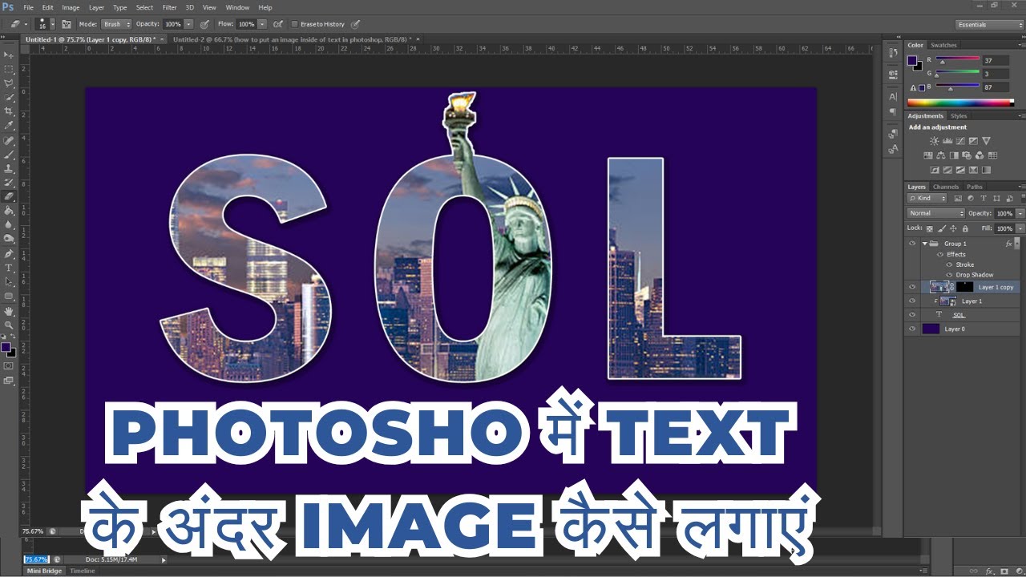The image size is (1026, 577).
Task: Open the Character panel icon
Action: pos(894,96)
